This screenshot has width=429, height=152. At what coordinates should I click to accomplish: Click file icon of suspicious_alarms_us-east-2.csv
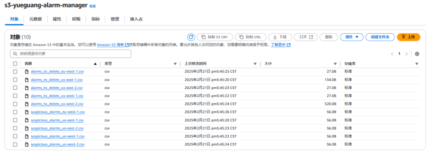pos(27,128)
